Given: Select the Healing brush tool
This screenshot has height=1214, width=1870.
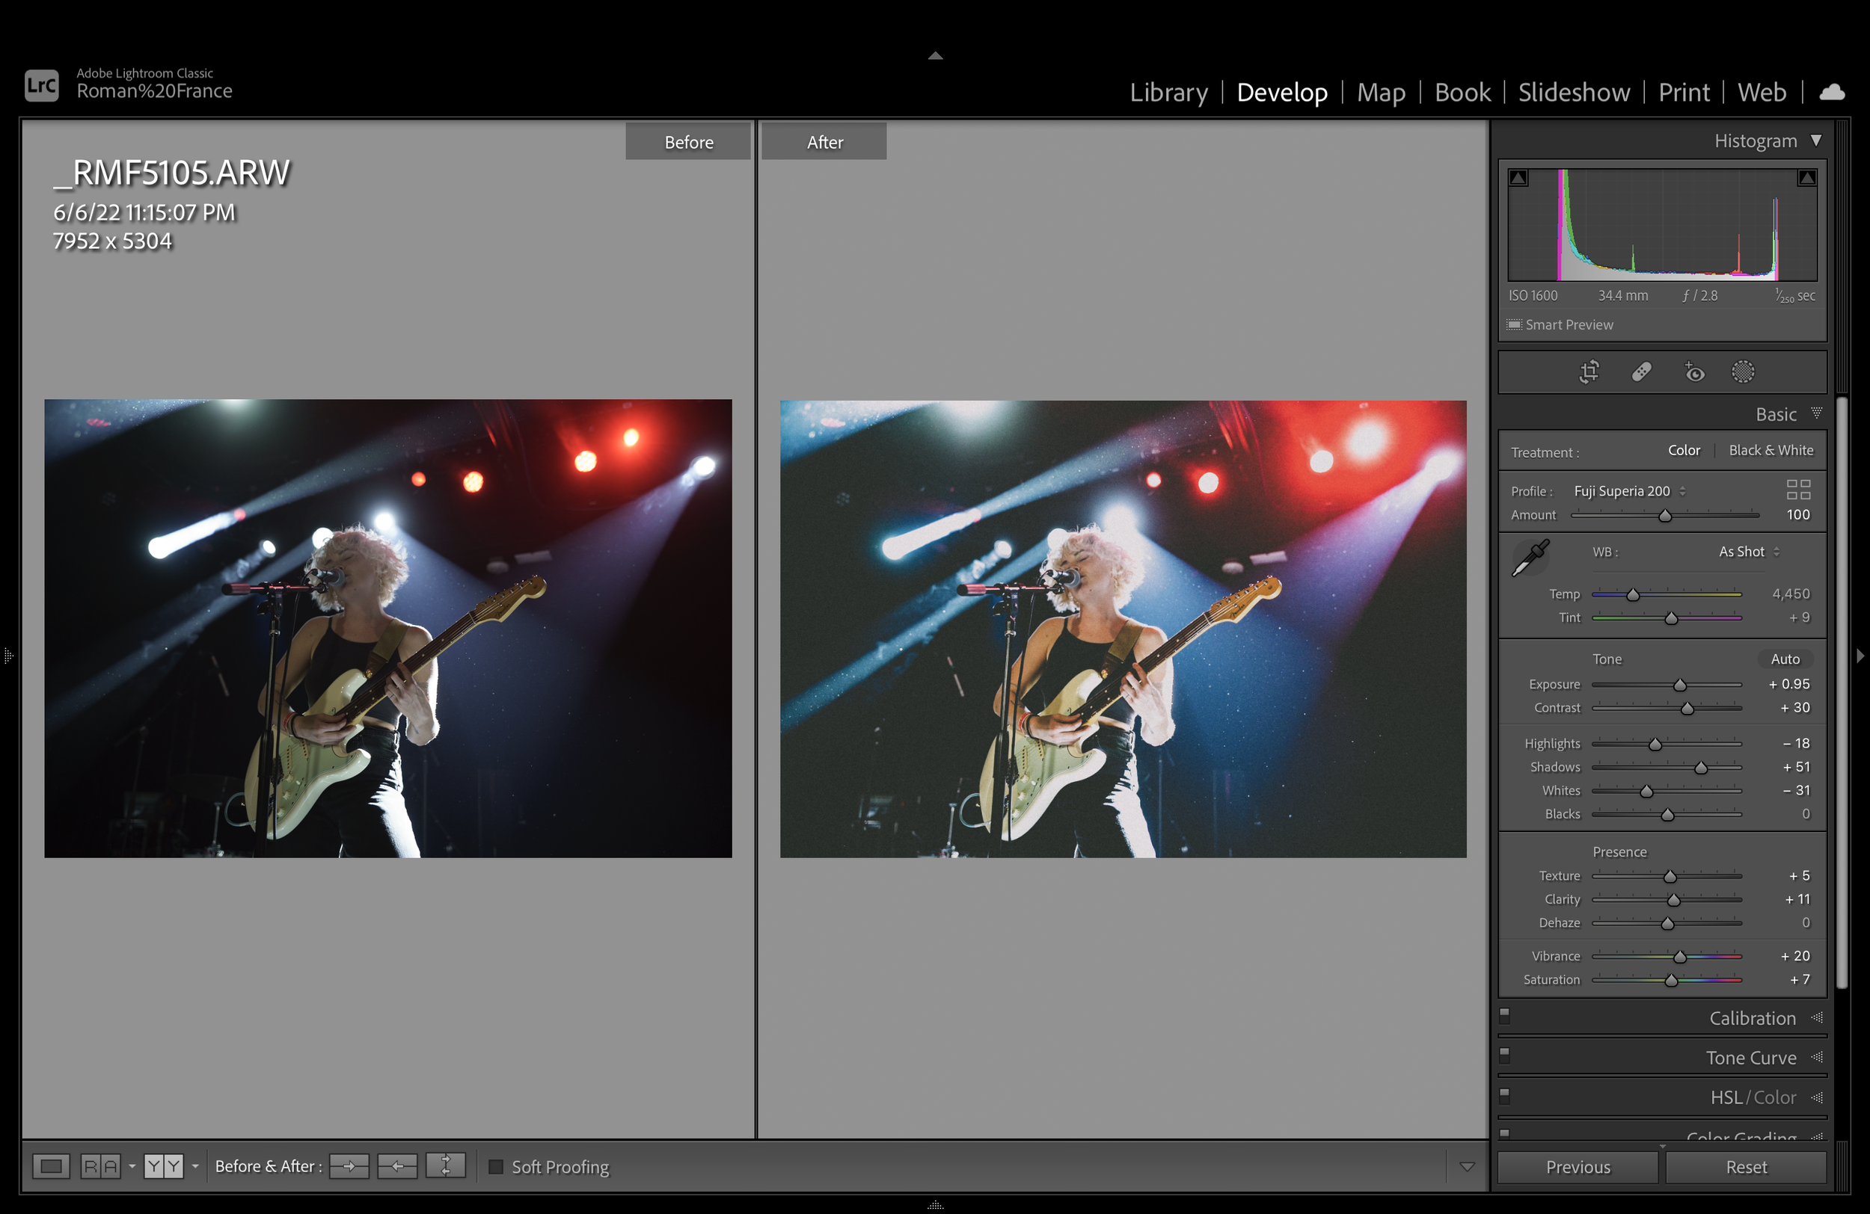Looking at the screenshot, I should point(1640,372).
